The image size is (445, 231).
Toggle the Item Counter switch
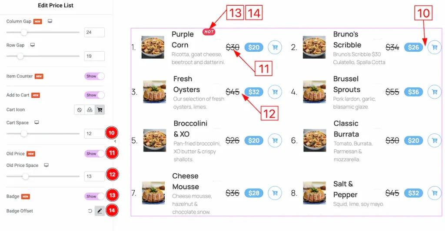pyautogui.click(x=94, y=76)
